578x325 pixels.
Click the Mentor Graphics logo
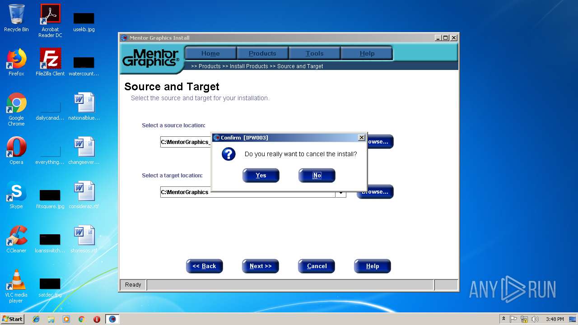(x=151, y=58)
